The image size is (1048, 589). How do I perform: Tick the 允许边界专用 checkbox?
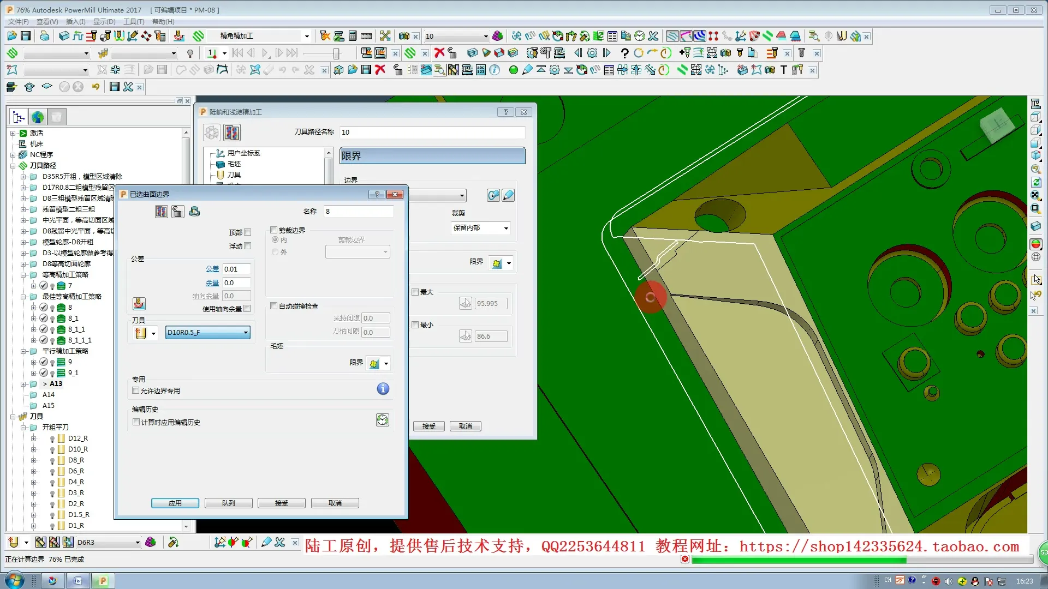[x=136, y=390]
